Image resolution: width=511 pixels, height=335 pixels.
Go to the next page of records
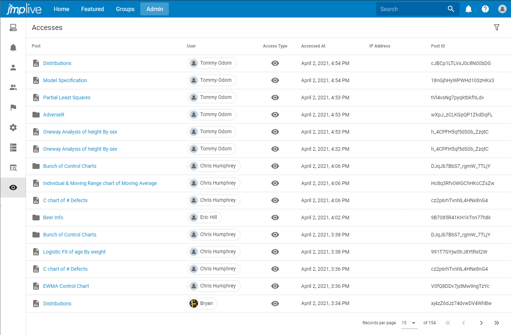[481, 323]
